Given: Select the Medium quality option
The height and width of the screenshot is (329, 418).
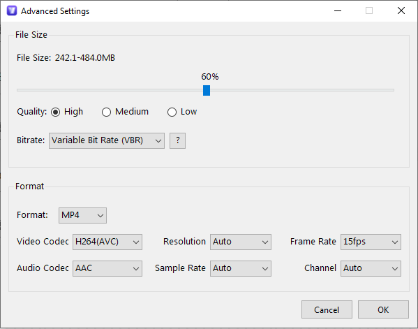Looking at the screenshot, I should (x=106, y=112).
